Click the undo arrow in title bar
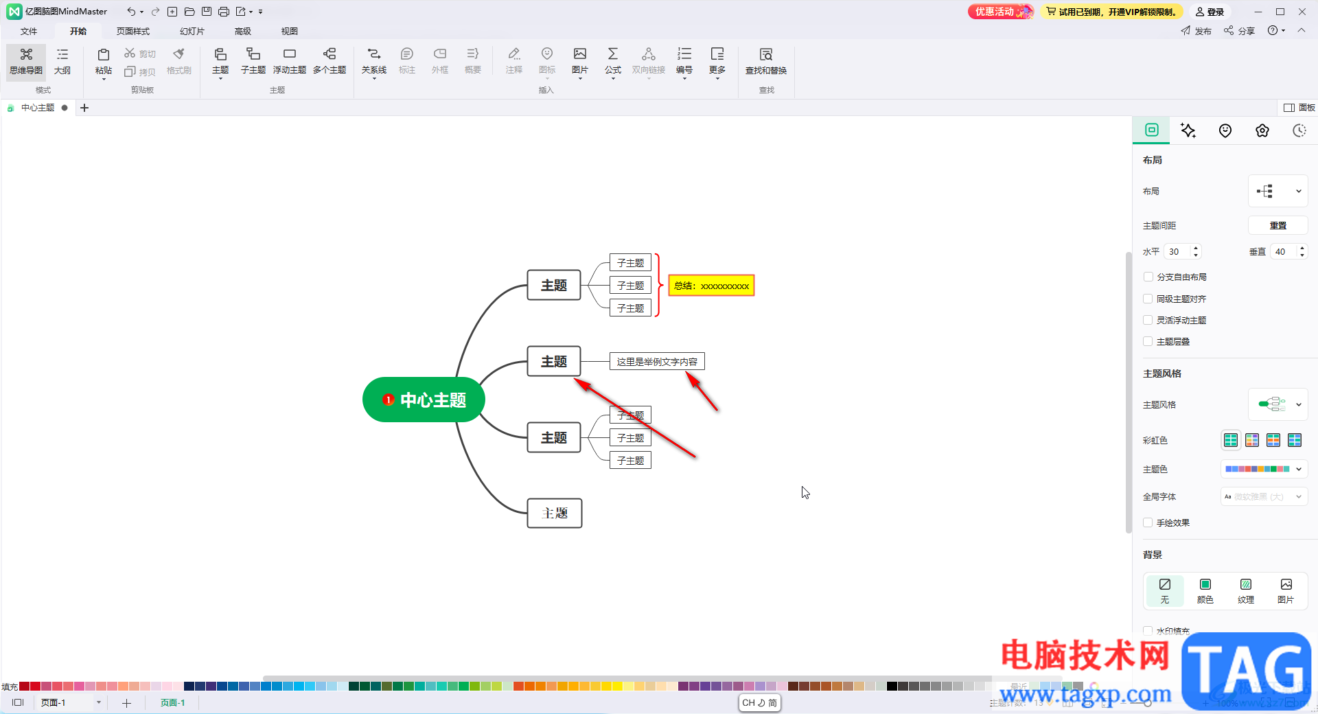The image size is (1318, 714). pyautogui.click(x=130, y=12)
